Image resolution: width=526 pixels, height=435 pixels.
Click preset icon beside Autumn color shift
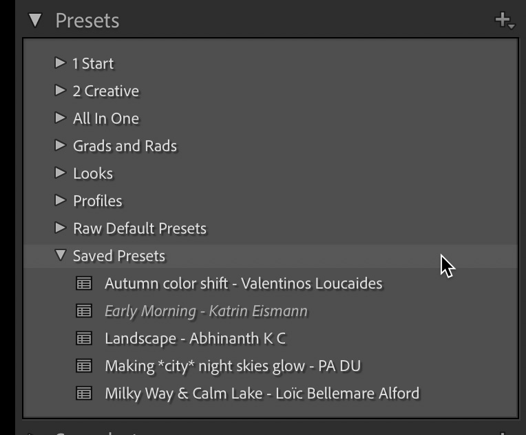(x=84, y=283)
